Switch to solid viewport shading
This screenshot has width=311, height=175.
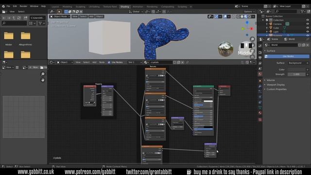click(242, 17)
